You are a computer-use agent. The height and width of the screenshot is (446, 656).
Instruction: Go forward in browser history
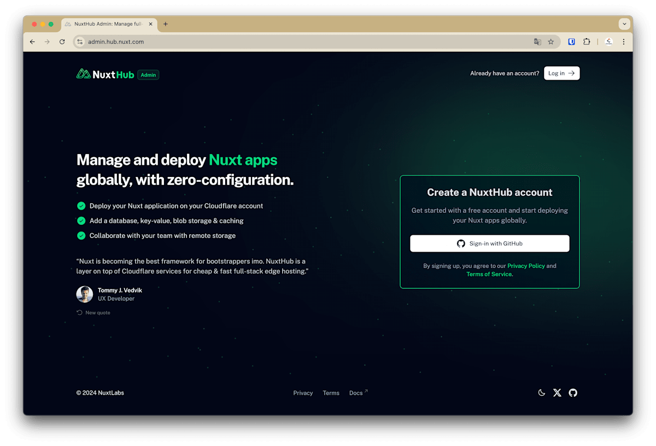coord(47,41)
